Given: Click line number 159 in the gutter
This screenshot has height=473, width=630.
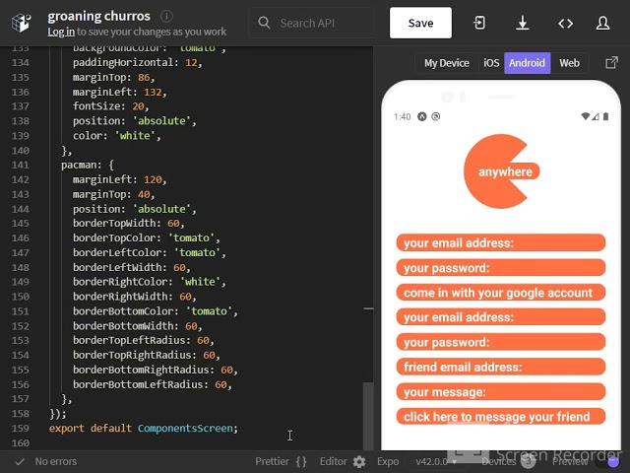Looking at the screenshot, I should coord(20,428).
